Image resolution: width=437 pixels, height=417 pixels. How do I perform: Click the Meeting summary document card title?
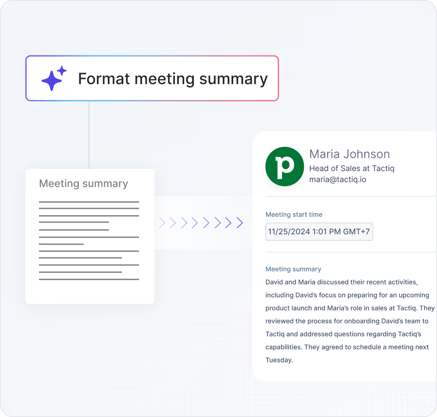84,184
